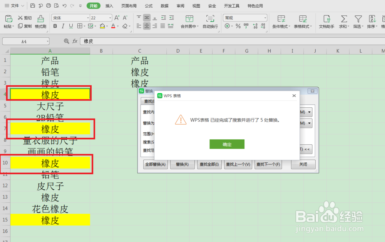Decrease font size with A- icon
Screen dimensions: 385x242
pos(125,18)
